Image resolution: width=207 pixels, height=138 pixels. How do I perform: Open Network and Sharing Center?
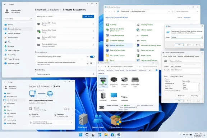point(149,45)
